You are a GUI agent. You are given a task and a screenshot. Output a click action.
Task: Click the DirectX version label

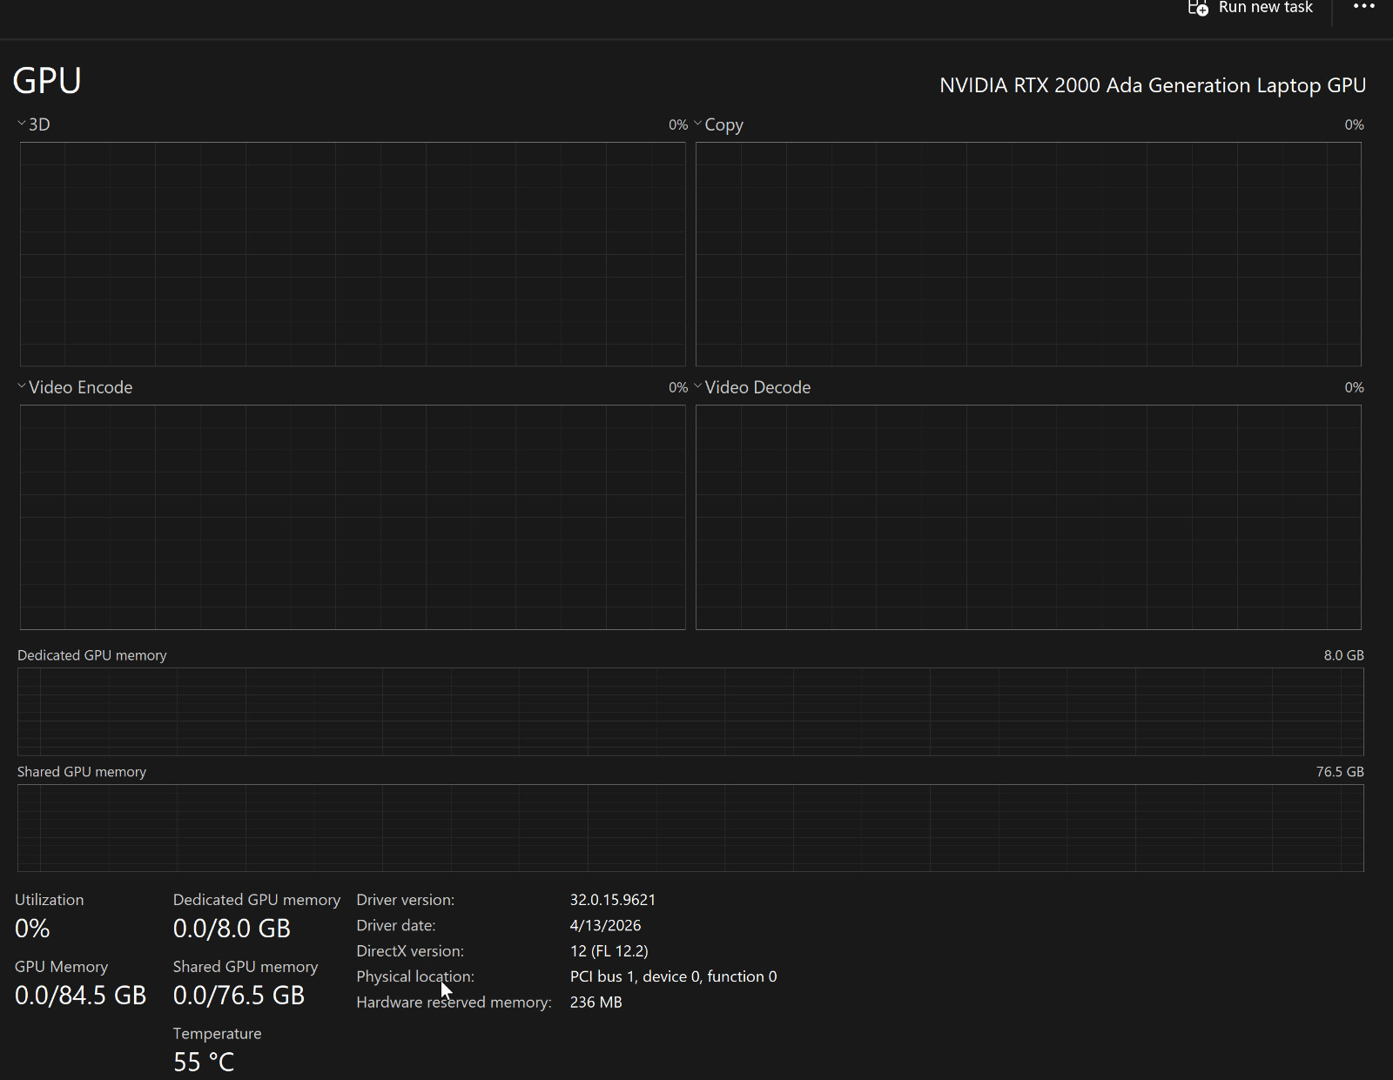[x=410, y=951]
